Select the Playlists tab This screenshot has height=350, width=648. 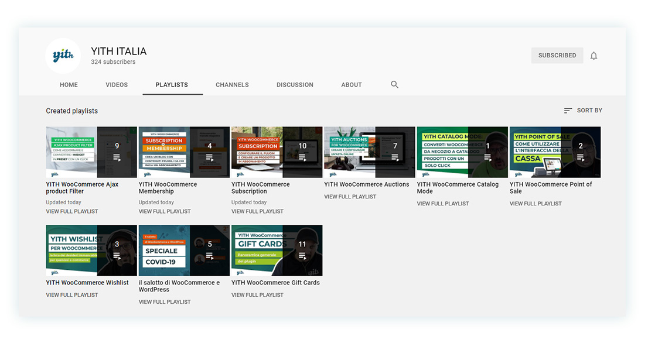(172, 85)
